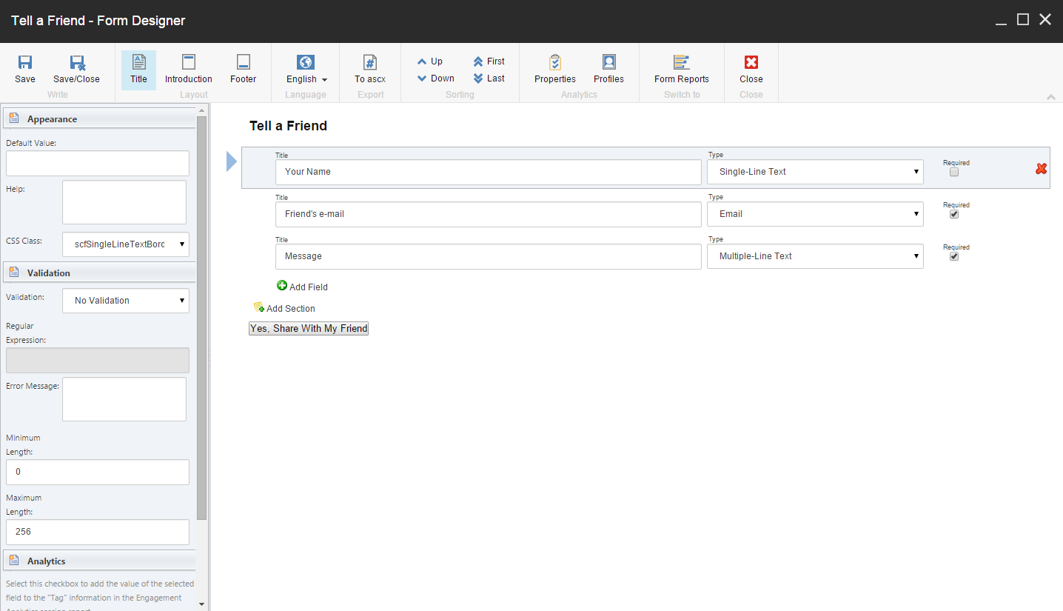Toggle the Introduction layout button
The image size is (1063, 611).
tap(189, 70)
